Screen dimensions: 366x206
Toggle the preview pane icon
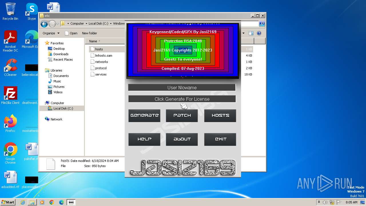click(x=251, y=33)
